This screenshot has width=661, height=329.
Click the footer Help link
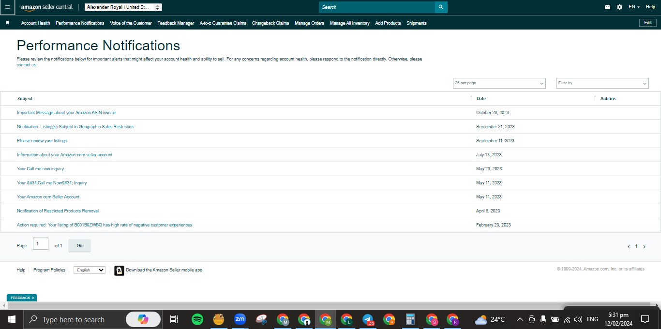tap(21, 270)
